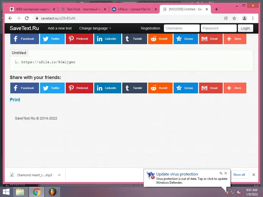Share via Gmail in the top row
Screen dimensions: 263x197
coord(211,39)
